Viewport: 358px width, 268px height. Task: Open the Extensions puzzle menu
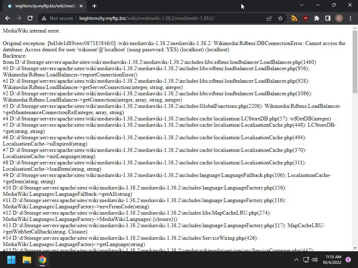pyautogui.click(x=317, y=18)
